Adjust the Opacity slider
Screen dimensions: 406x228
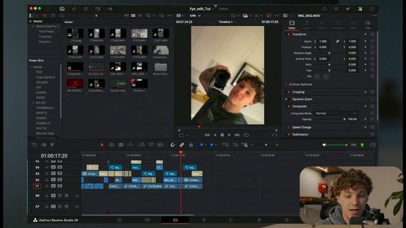(x=329, y=119)
